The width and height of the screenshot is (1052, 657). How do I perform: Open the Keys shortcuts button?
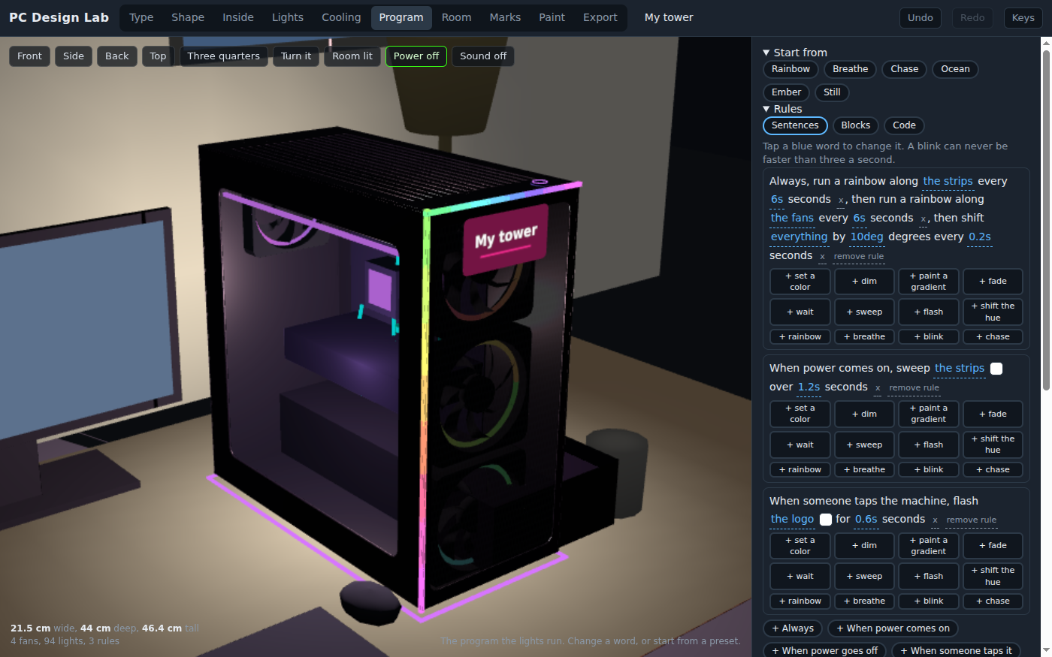1023,18
